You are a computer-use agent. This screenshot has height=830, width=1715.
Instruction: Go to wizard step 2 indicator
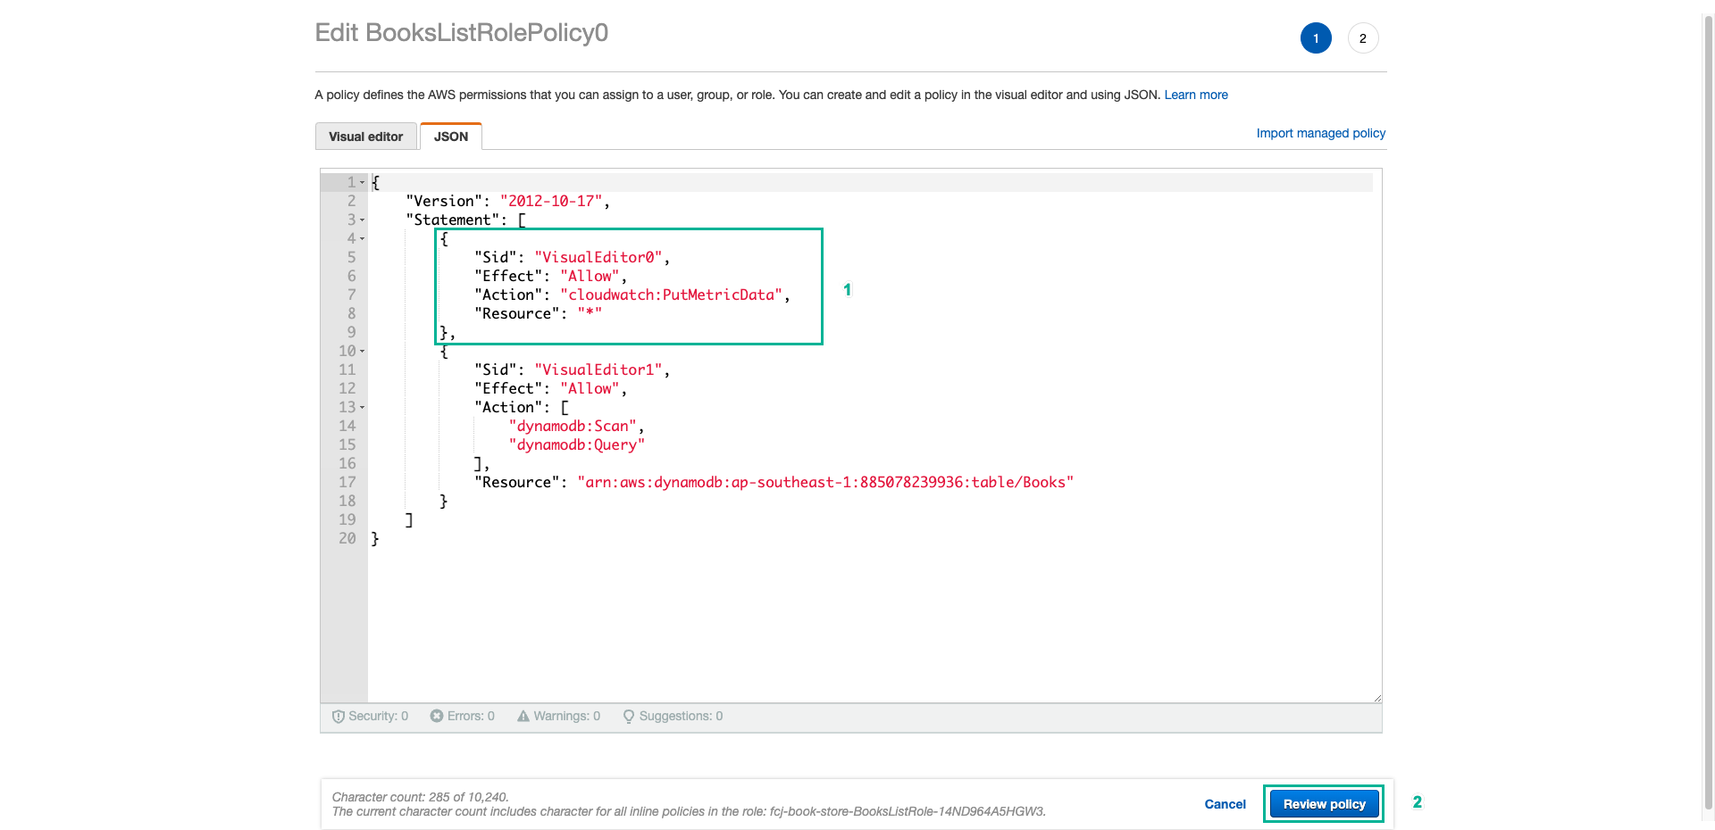(x=1363, y=38)
